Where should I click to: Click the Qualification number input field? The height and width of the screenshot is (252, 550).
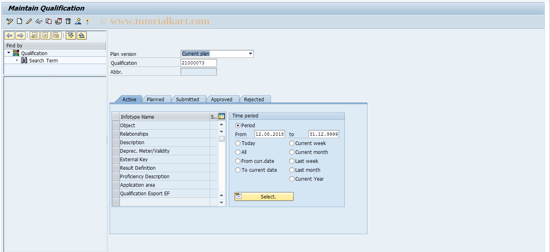199,63
